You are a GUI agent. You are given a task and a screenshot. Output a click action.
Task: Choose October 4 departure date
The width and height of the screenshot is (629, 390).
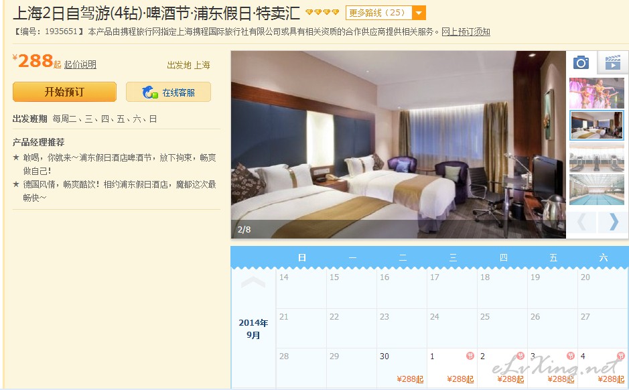[602, 367]
